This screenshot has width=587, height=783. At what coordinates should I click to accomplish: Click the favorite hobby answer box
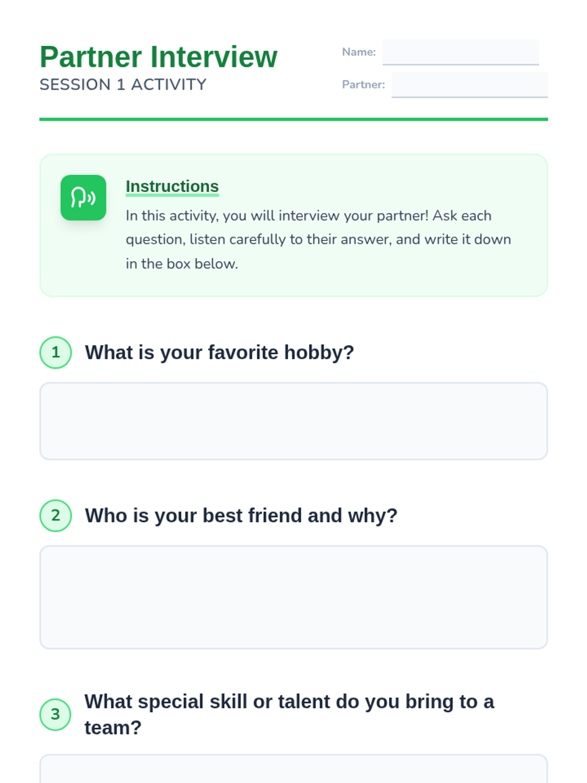[x=293, y=421]
